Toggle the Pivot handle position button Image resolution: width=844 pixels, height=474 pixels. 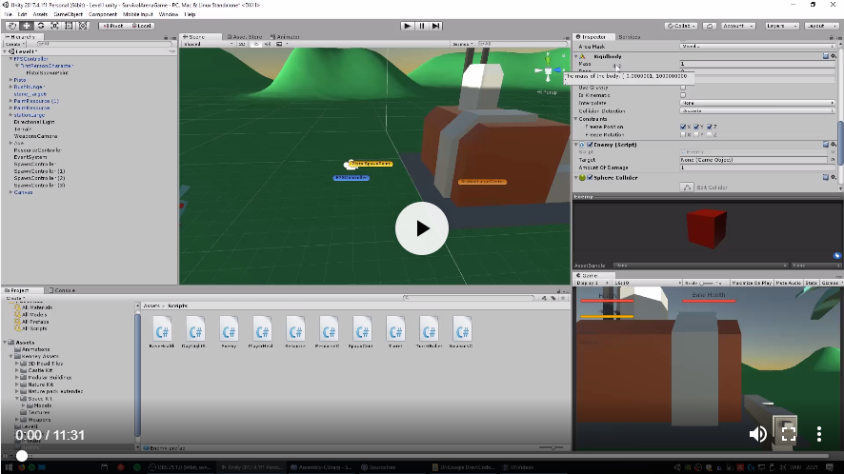[x=112, y=26]
